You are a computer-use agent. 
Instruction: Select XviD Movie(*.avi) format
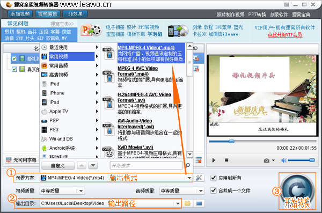pos(144,151)
